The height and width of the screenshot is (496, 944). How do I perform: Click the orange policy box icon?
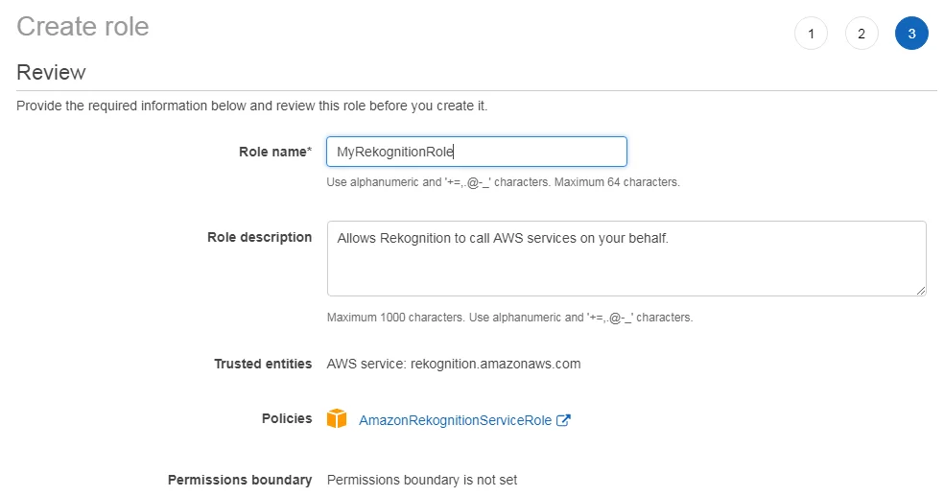tap(337, 418)
